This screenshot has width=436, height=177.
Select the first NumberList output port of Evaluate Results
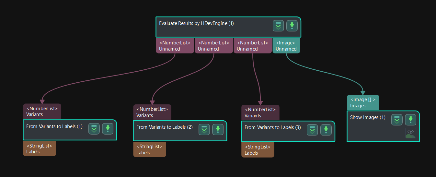click(175, 46)
